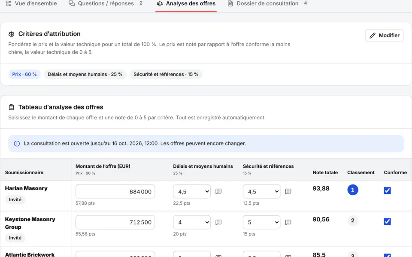Click the info icon in consultation banner
Image resolution: width=412 pixels, height=257 pixels.
point(17,143)
